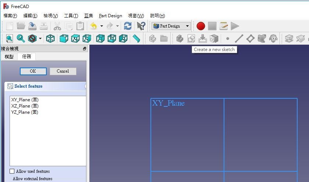Open the 檢視(V) menu
Viewport: 309px width, 182px height.
pos(51,16)
